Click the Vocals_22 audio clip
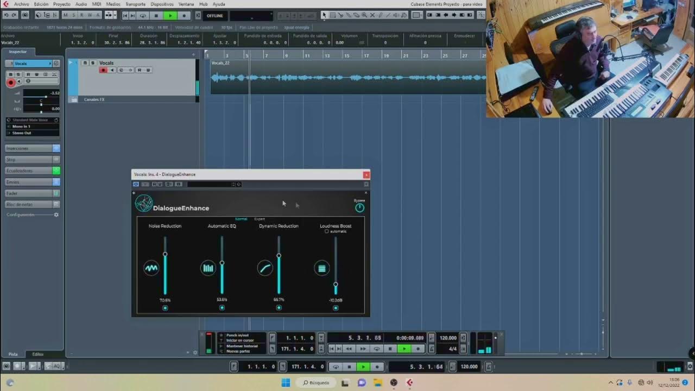The height and width of the screenshot is (391, 695). tap(347, 77)
